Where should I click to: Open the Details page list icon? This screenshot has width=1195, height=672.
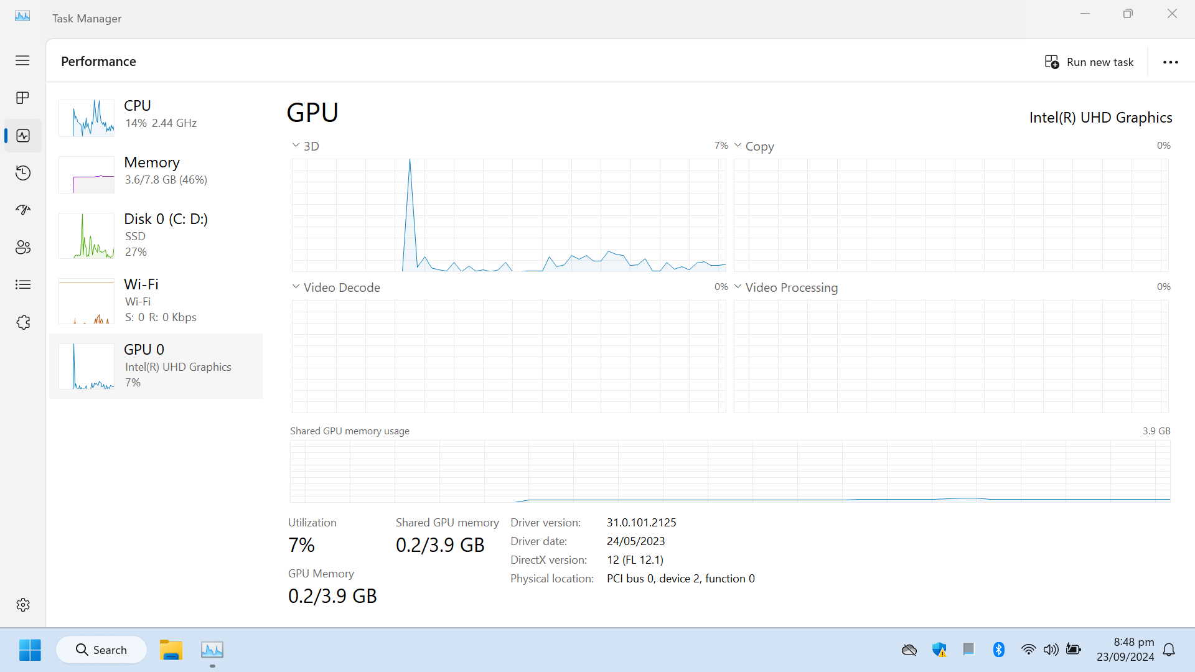[x=23, y=285]
